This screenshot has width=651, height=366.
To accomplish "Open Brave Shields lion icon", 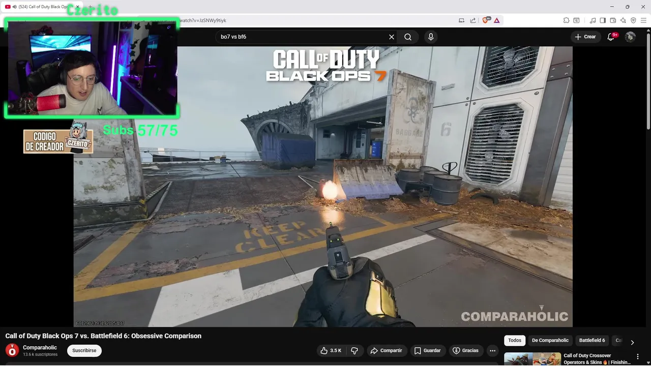I will pyautogui.click(x=486, y=20).
